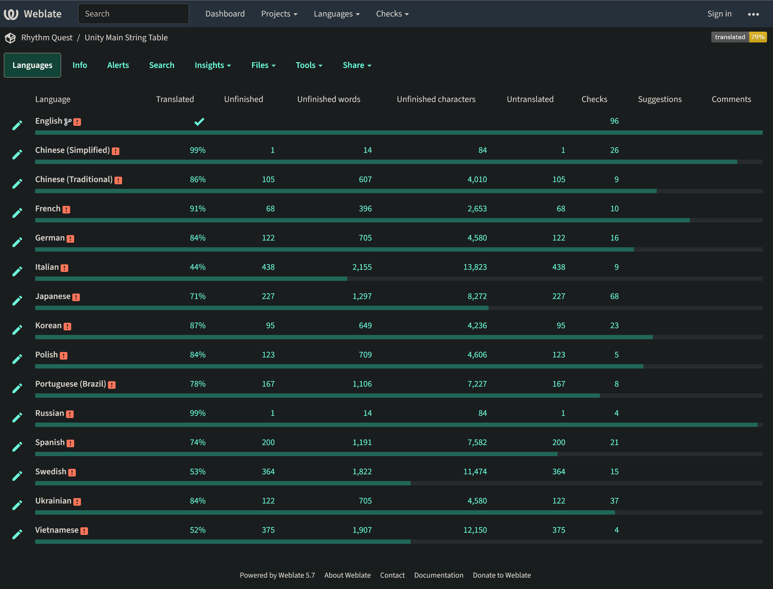Click Korean translated percentage 87%

tap(198, 325)
